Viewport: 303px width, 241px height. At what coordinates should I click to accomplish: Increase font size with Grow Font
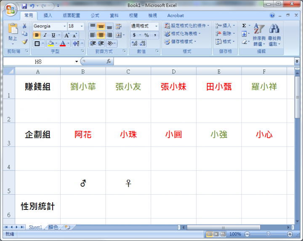[66, 35]
